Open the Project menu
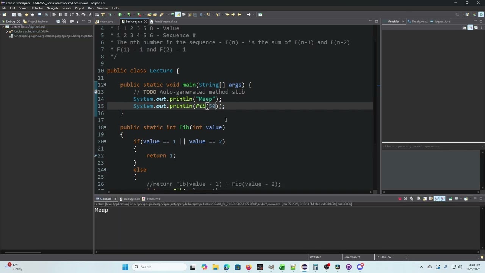This screenshot has width=485, height=273. [x=80, y=8]
